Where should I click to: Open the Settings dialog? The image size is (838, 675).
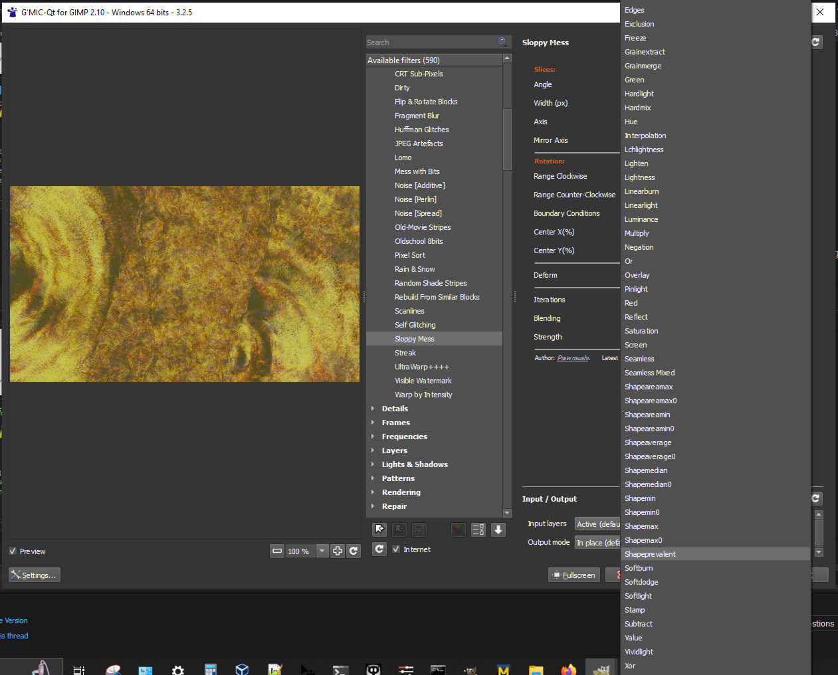point(35,575)
